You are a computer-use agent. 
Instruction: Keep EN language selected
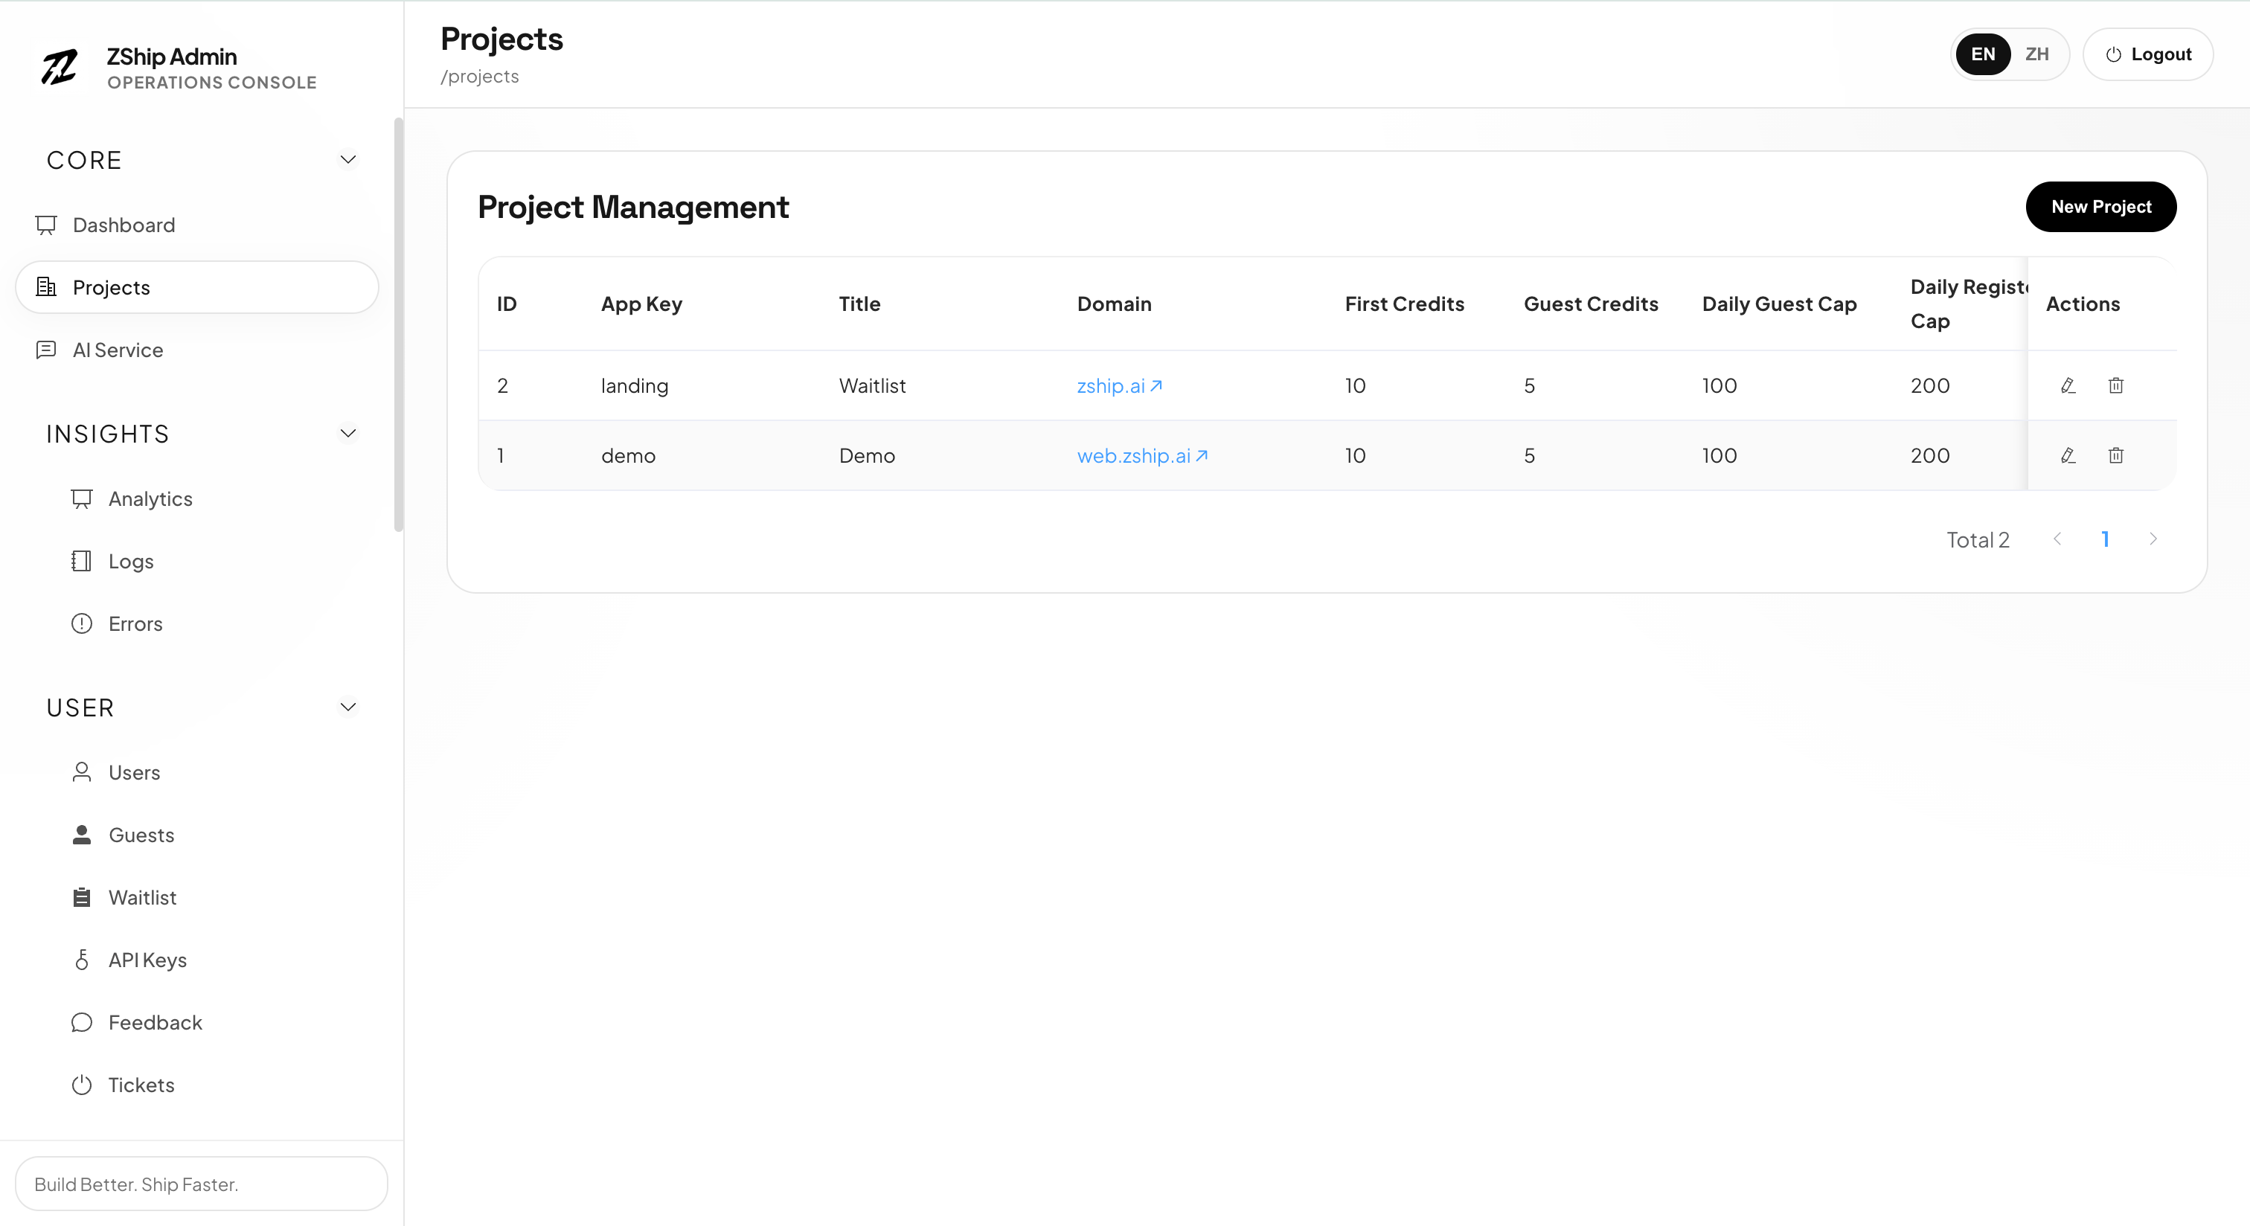pyautogui.click(x=1983, y=54)
